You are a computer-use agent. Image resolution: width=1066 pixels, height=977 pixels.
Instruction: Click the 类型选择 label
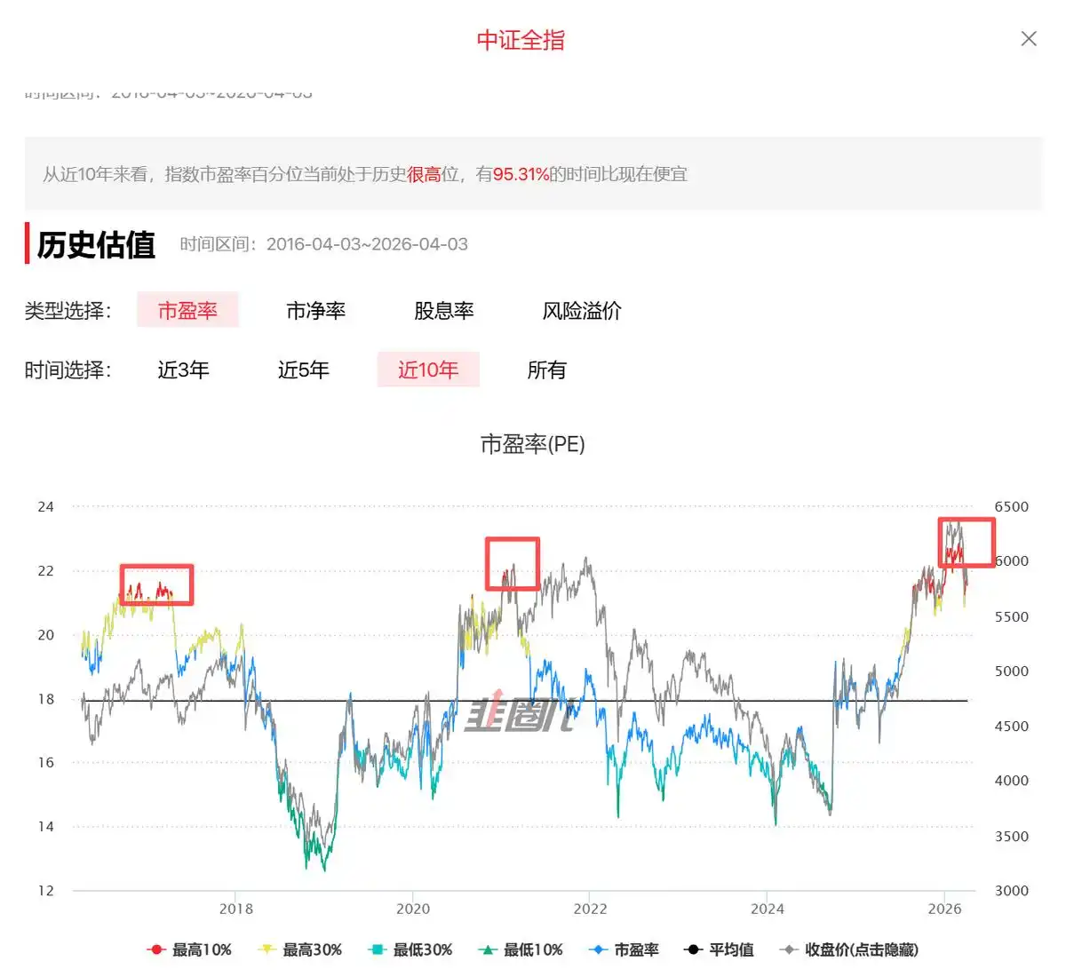(x=68, y=311)
